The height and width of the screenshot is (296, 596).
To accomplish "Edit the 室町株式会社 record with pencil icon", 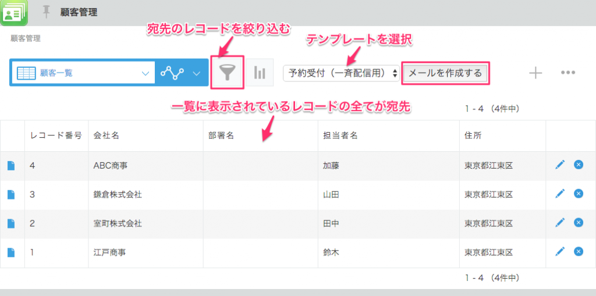I will click(x=559, y=222).
